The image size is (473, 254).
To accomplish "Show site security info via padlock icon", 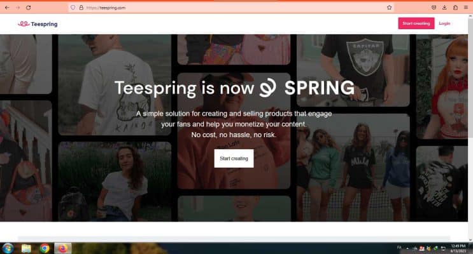I will tap(81, 8).
